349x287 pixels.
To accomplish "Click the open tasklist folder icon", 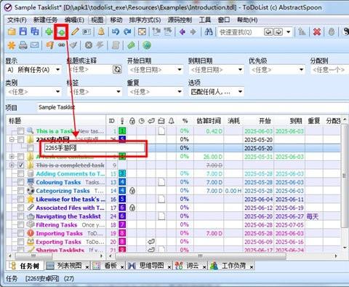I will (12, 32).
